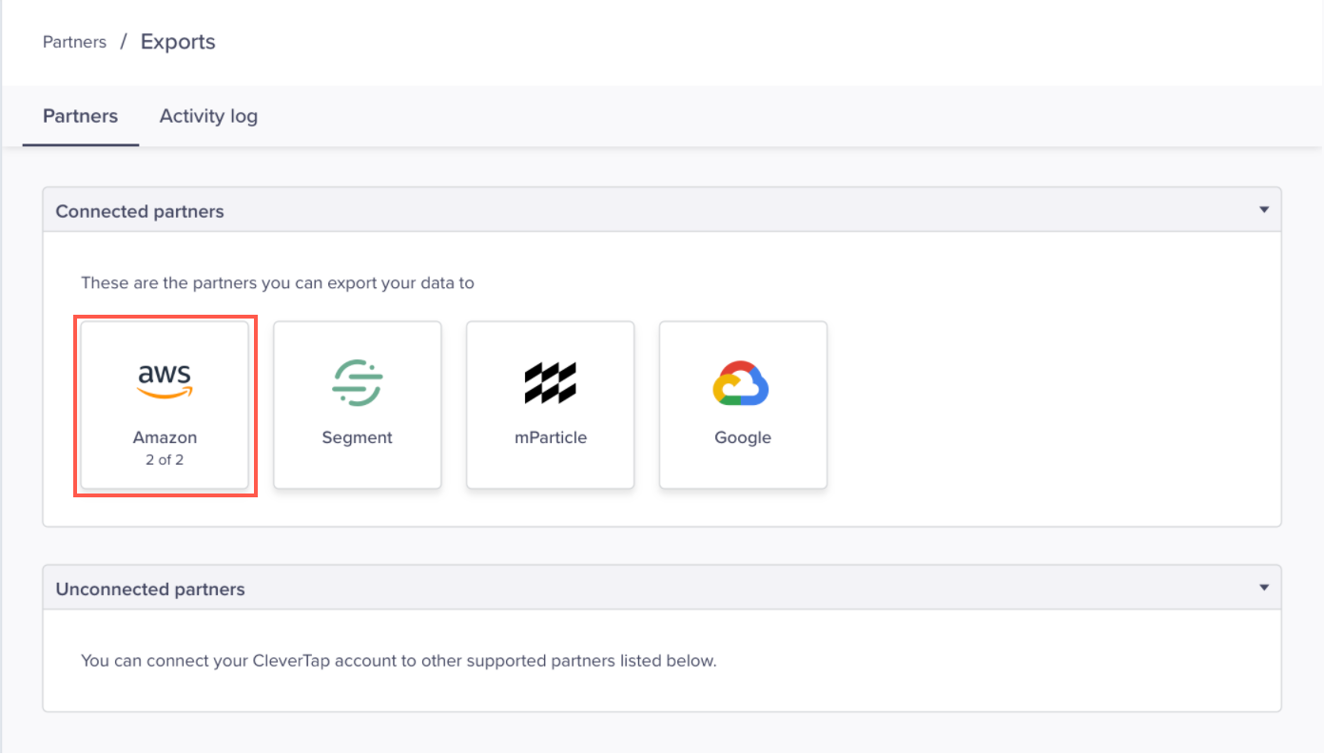1324x755 pixels.
Task: Go to Partners breadcrumb link
Action: tap(74, 42)
